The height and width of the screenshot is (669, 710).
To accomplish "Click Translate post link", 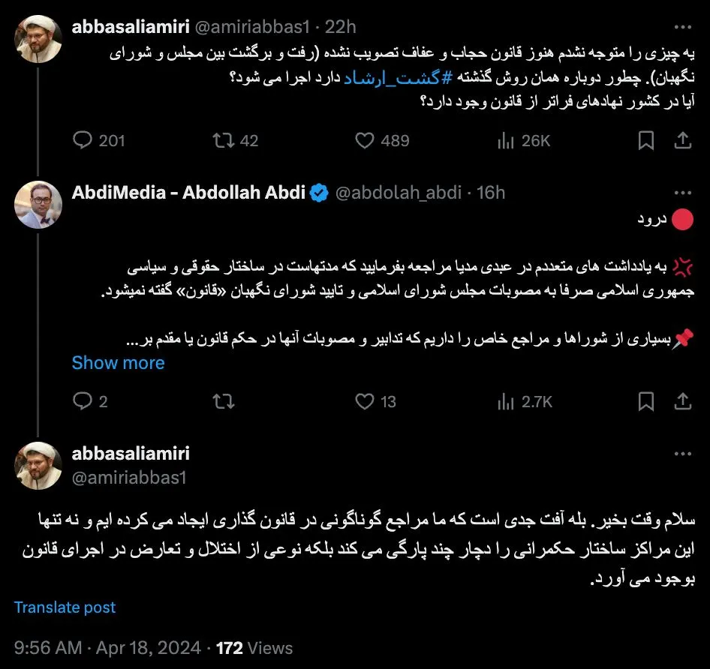I will point(65,607).
